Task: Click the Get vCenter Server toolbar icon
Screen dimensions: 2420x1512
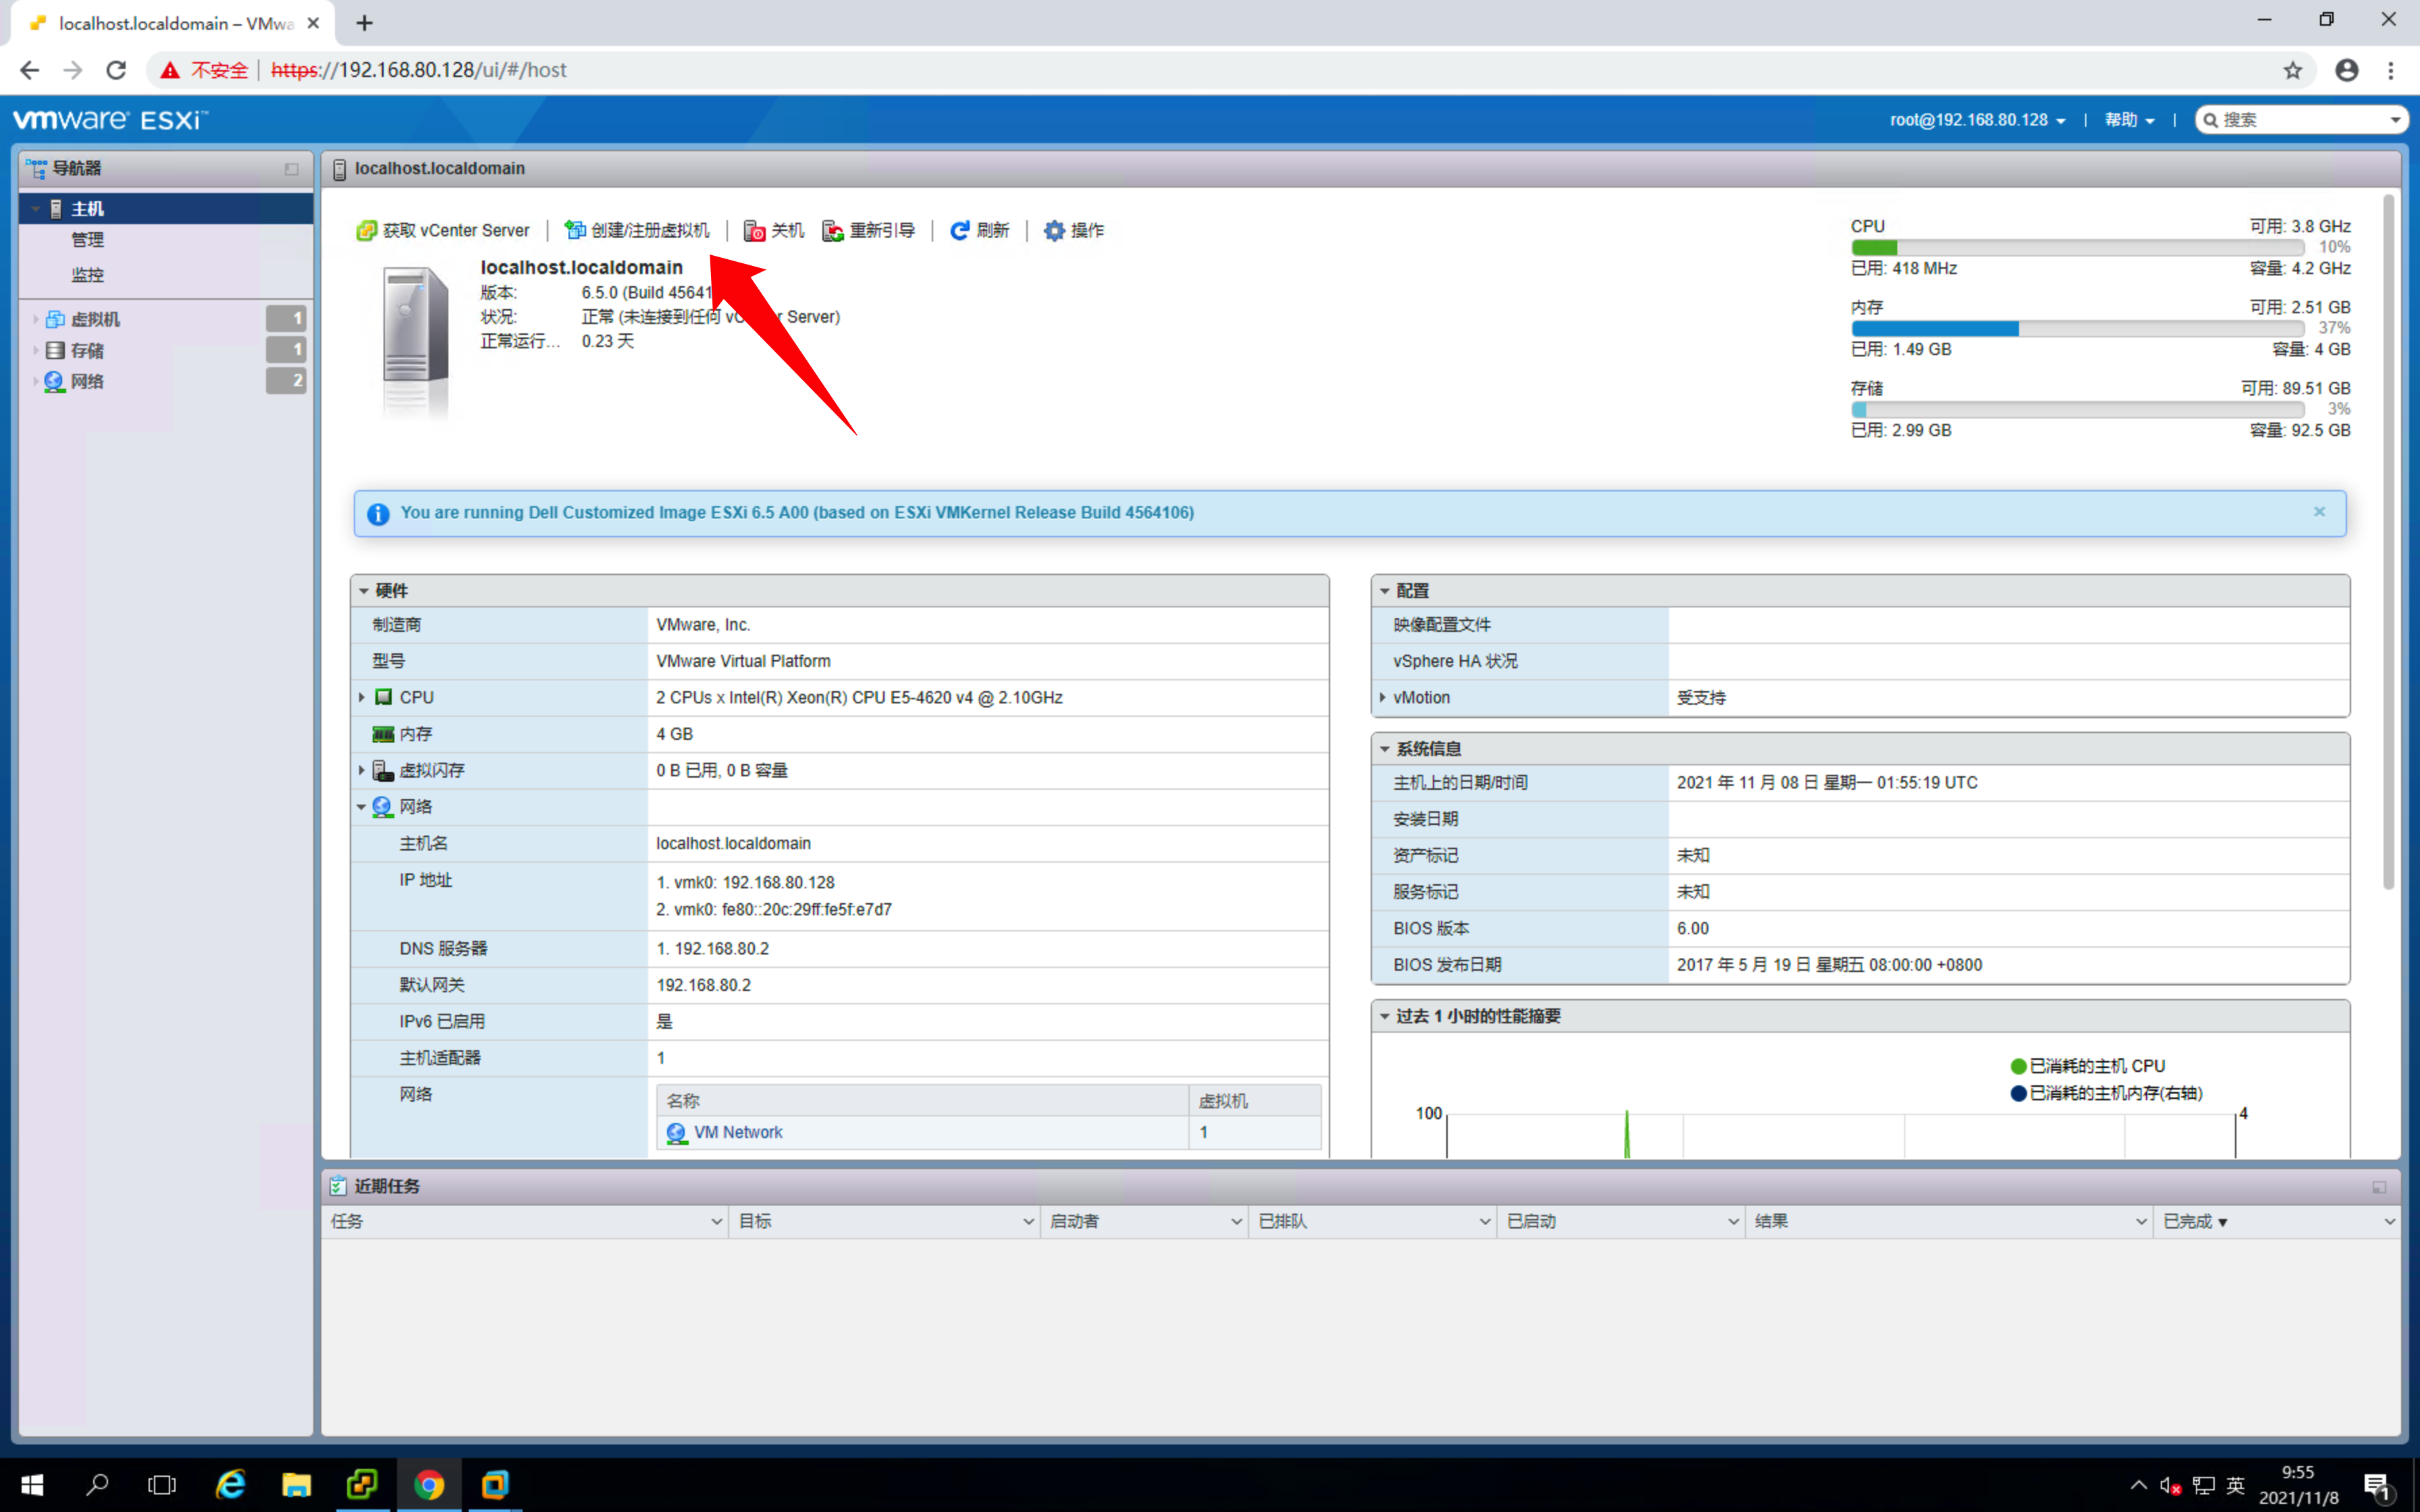Action: [366, 231]
